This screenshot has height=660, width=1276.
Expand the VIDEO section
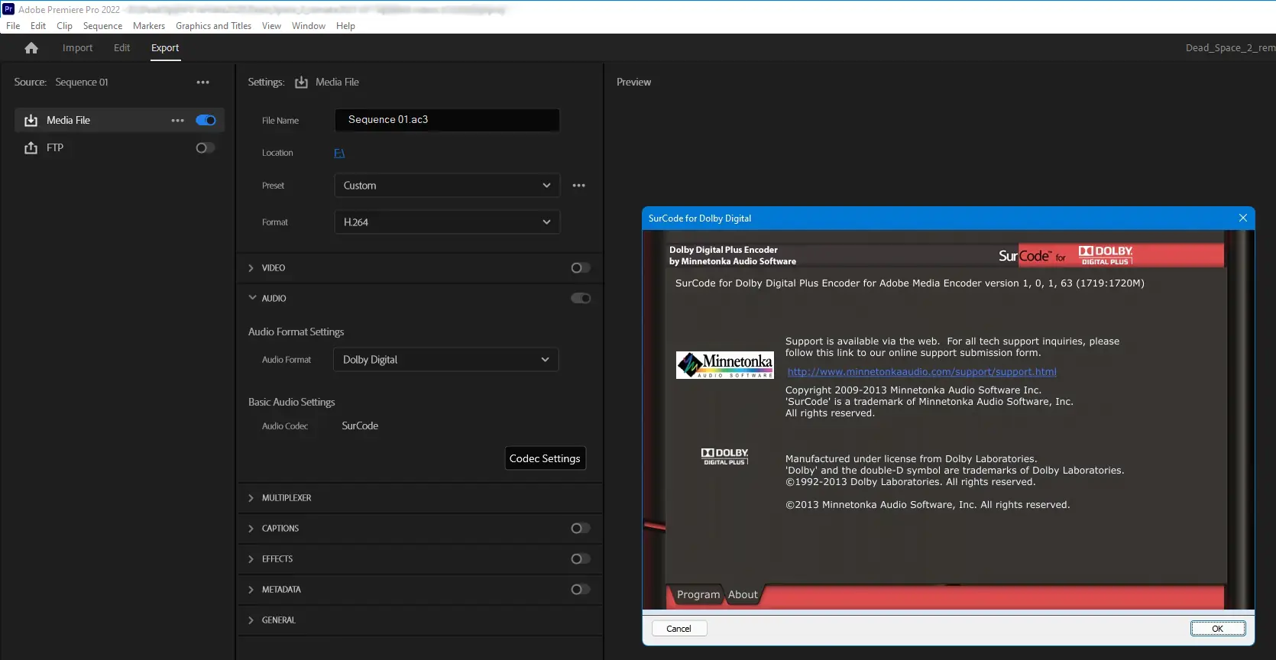point(251,268)
